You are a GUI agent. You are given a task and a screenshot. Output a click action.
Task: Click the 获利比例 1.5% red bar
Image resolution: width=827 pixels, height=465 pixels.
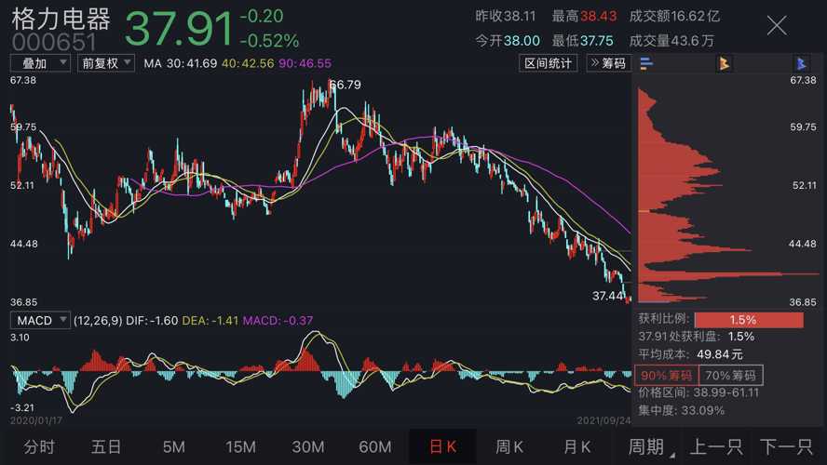749,320
